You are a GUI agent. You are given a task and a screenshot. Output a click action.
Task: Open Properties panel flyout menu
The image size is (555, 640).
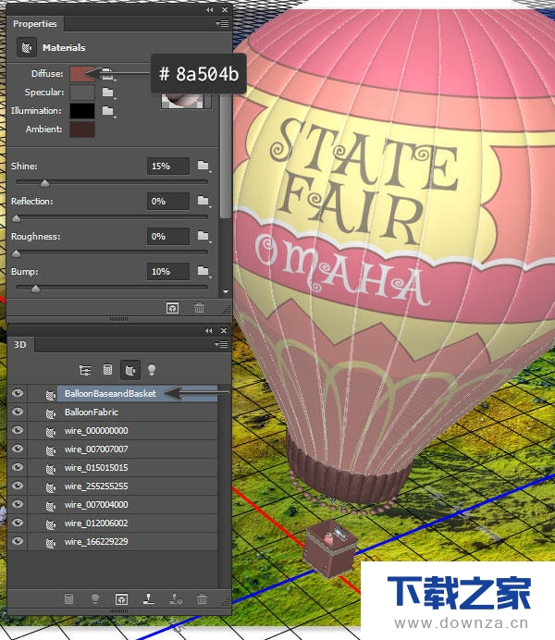click(x=222, y=24)
